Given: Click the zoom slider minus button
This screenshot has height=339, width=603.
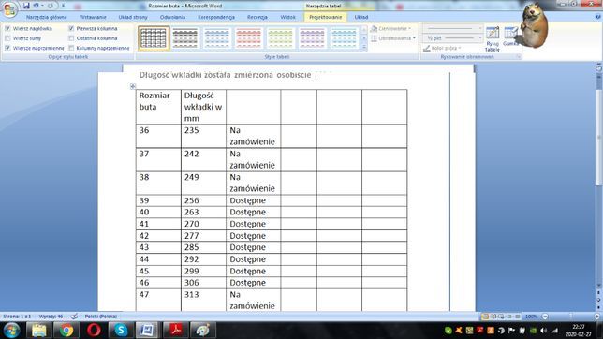Looking at the screenshot, I should [545, 317].
